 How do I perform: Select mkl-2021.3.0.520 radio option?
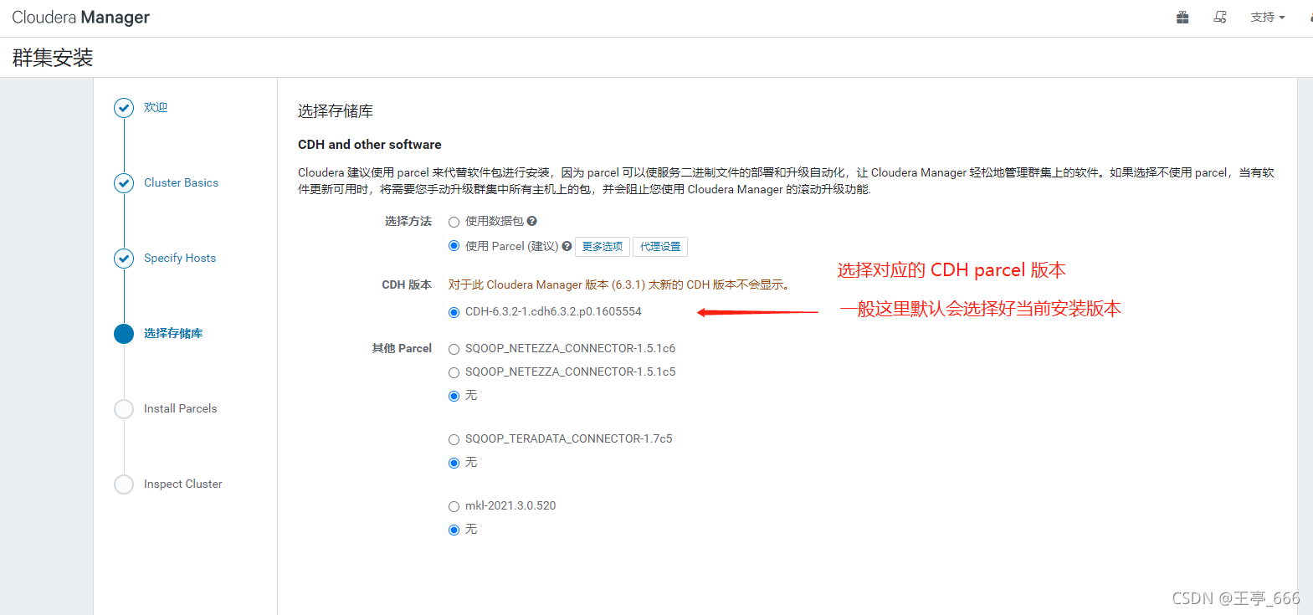[454, 506]
